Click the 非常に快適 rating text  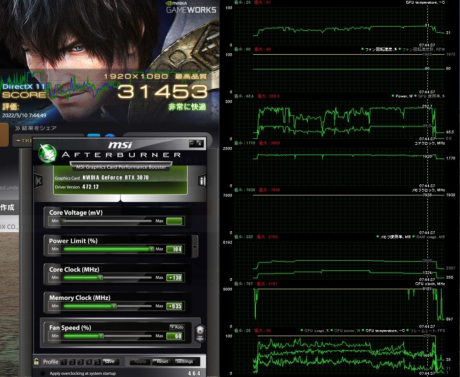pyautogui.click(x=187, y=107)
